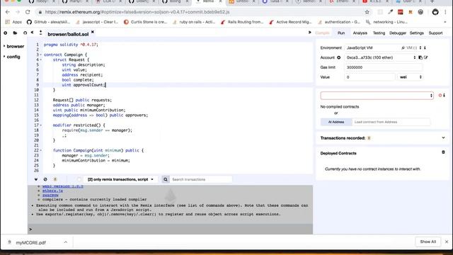Open the myMCORE.pdf downloaded file
Screen dimensions: 453x255
[30, 242]
